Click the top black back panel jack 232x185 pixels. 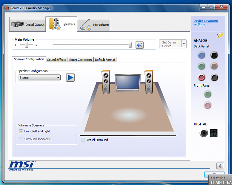click(214, 55)
